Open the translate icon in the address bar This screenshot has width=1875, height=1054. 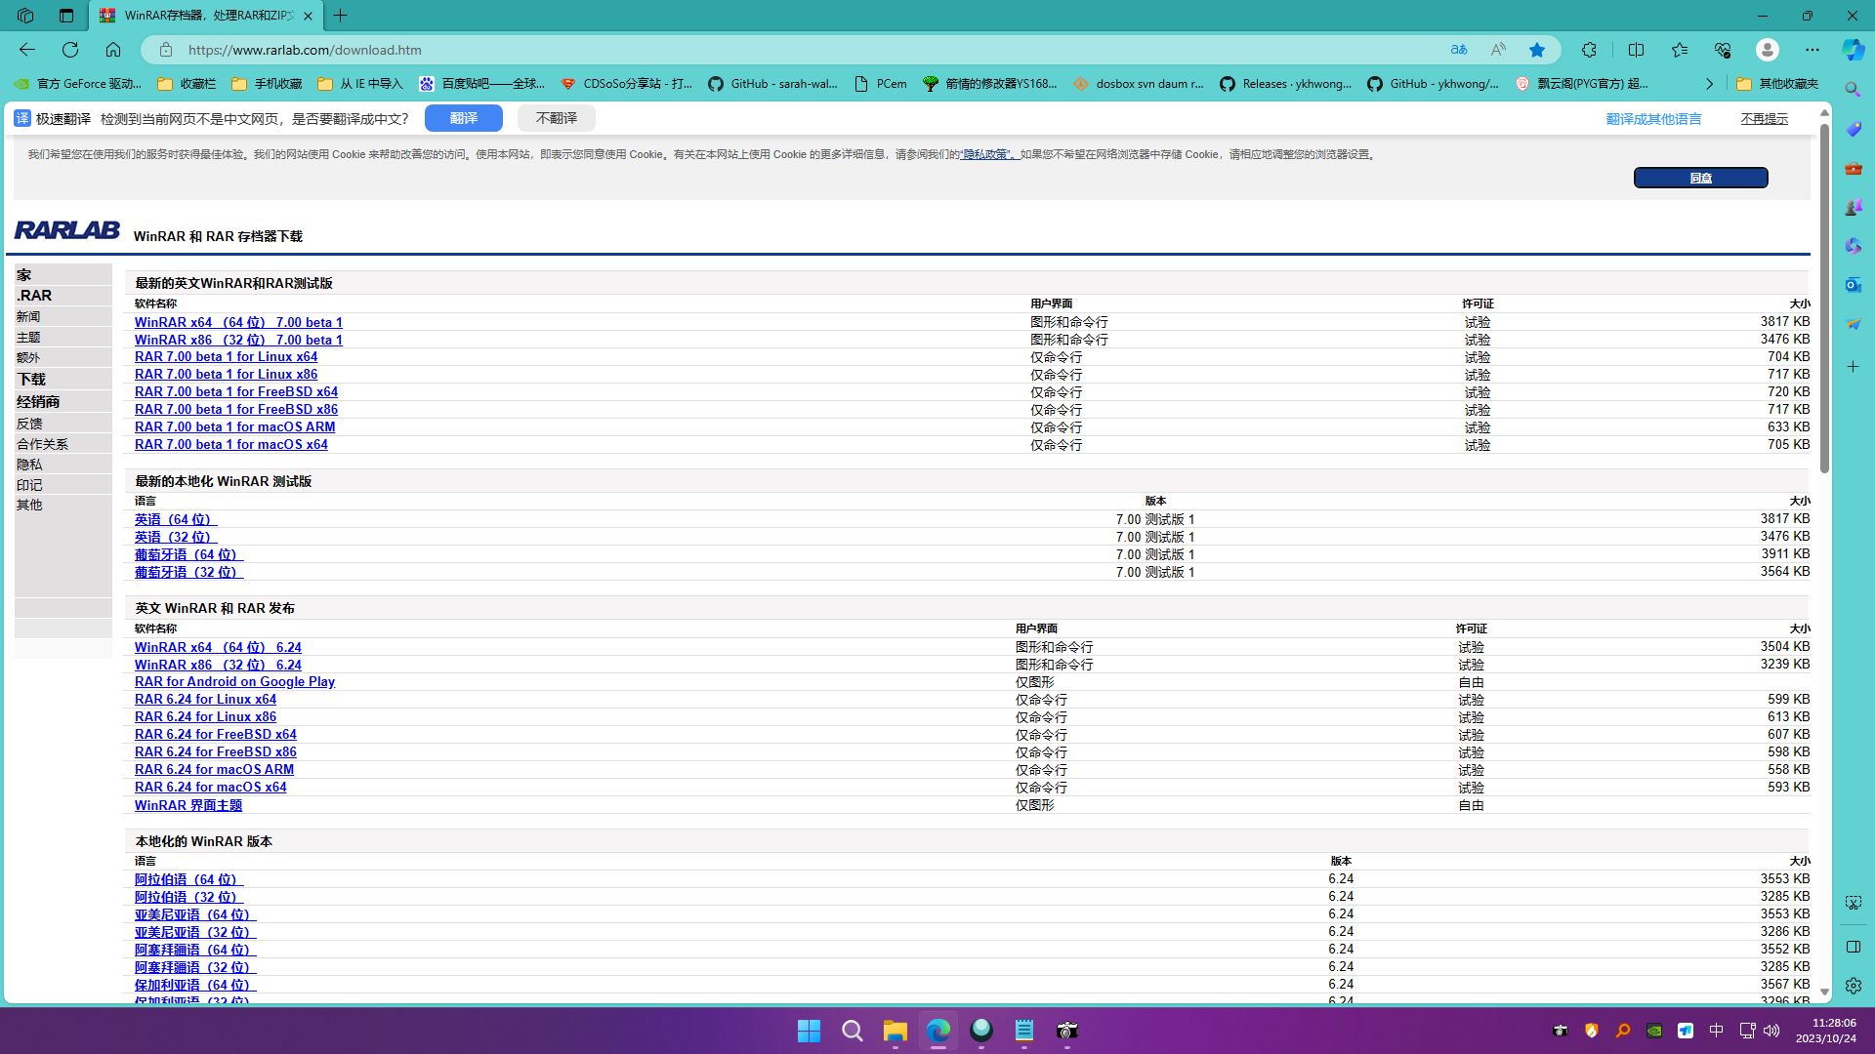point(1458,50)
